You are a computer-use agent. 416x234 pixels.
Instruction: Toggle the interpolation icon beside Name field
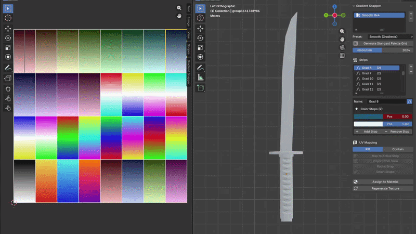click(x=409, y=101)
